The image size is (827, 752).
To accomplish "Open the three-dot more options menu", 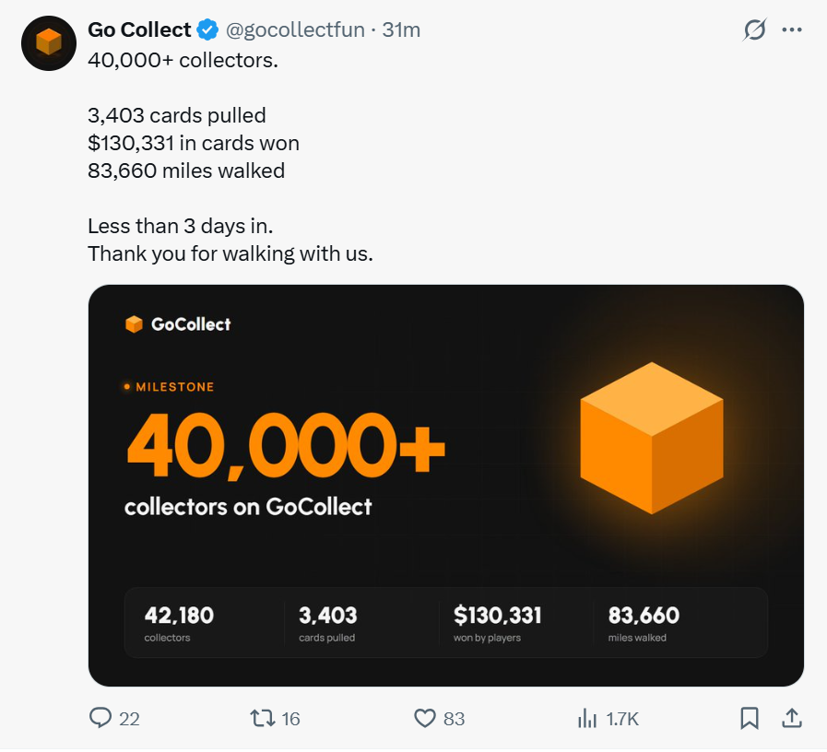I will [x=792, y=30].
